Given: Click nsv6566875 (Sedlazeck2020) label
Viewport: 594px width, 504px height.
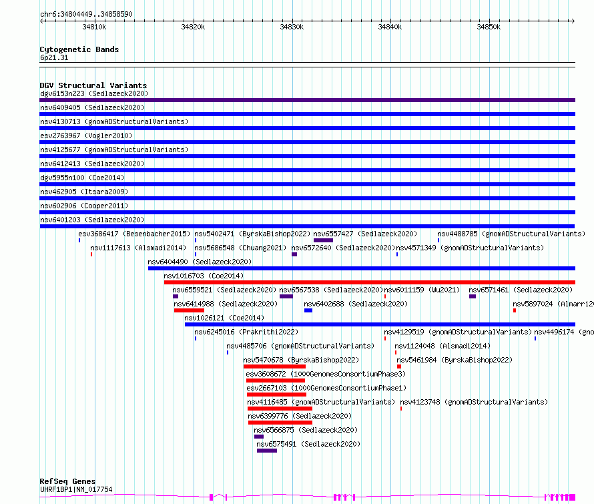Looking at the screenshot, I should click(306, 430).
